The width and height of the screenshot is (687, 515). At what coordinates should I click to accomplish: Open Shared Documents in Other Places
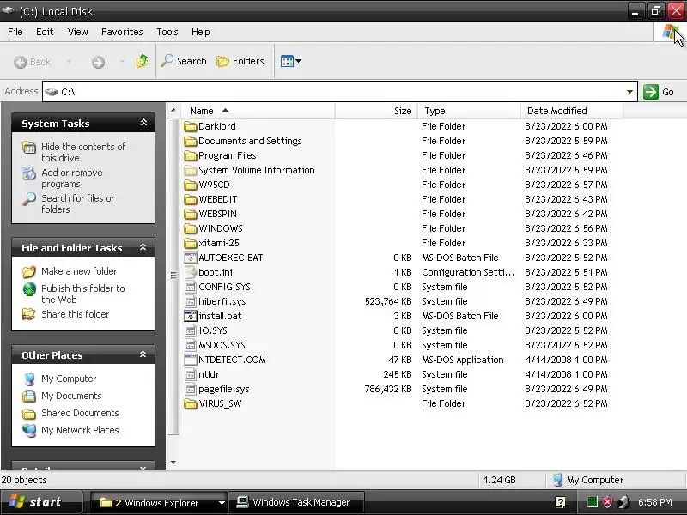[x=80, y=413]
